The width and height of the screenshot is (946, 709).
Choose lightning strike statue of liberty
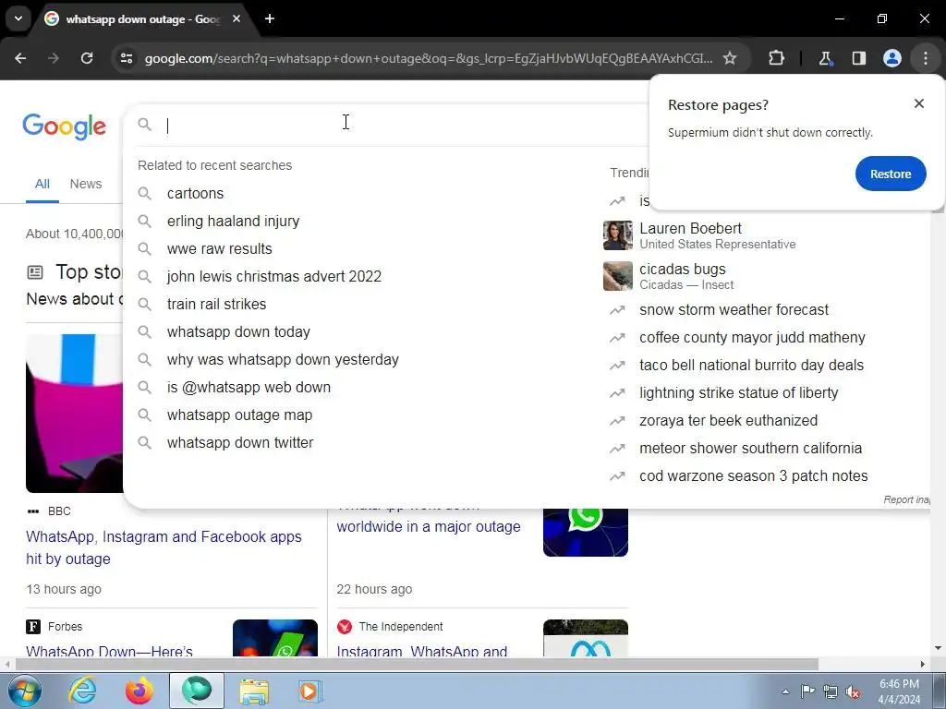coord(738,393)
